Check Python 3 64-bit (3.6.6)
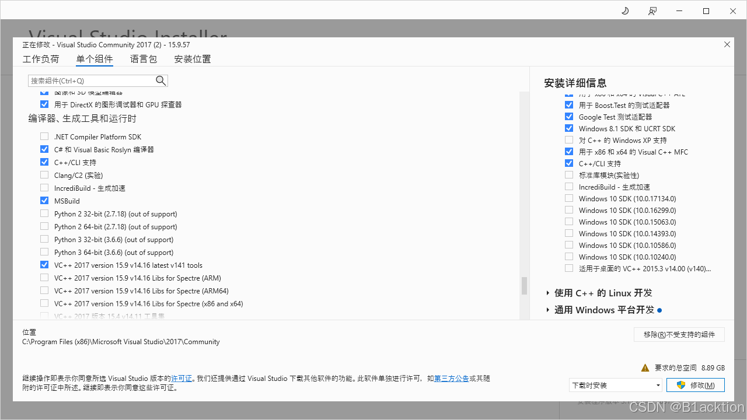Image resolution: width=747 pixels, height=420 pixels. (x=44, y=252)
